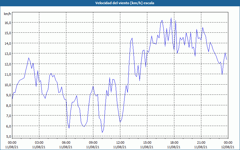Click the 12/08/21 date label on the x-axis
The image size is (240, 150).
(x=228, y=147)
